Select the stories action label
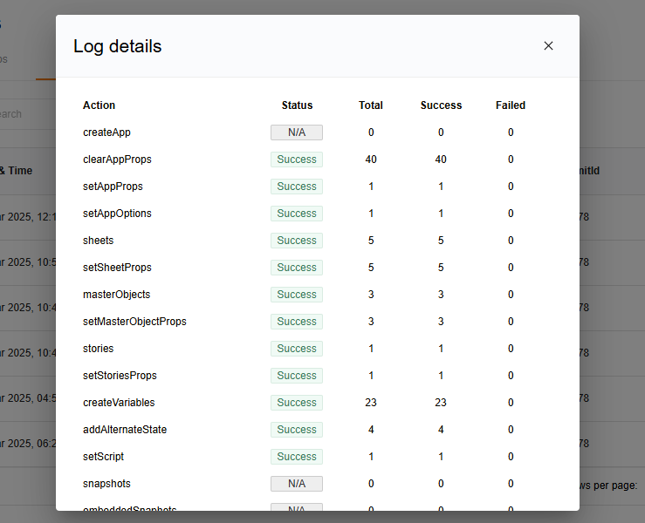Image resolution: width=645 pixels, height=523 pixels. pos(98,349)
